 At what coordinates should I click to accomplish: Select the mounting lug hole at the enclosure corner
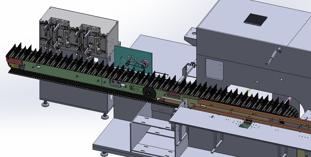(x=193, y=33)
